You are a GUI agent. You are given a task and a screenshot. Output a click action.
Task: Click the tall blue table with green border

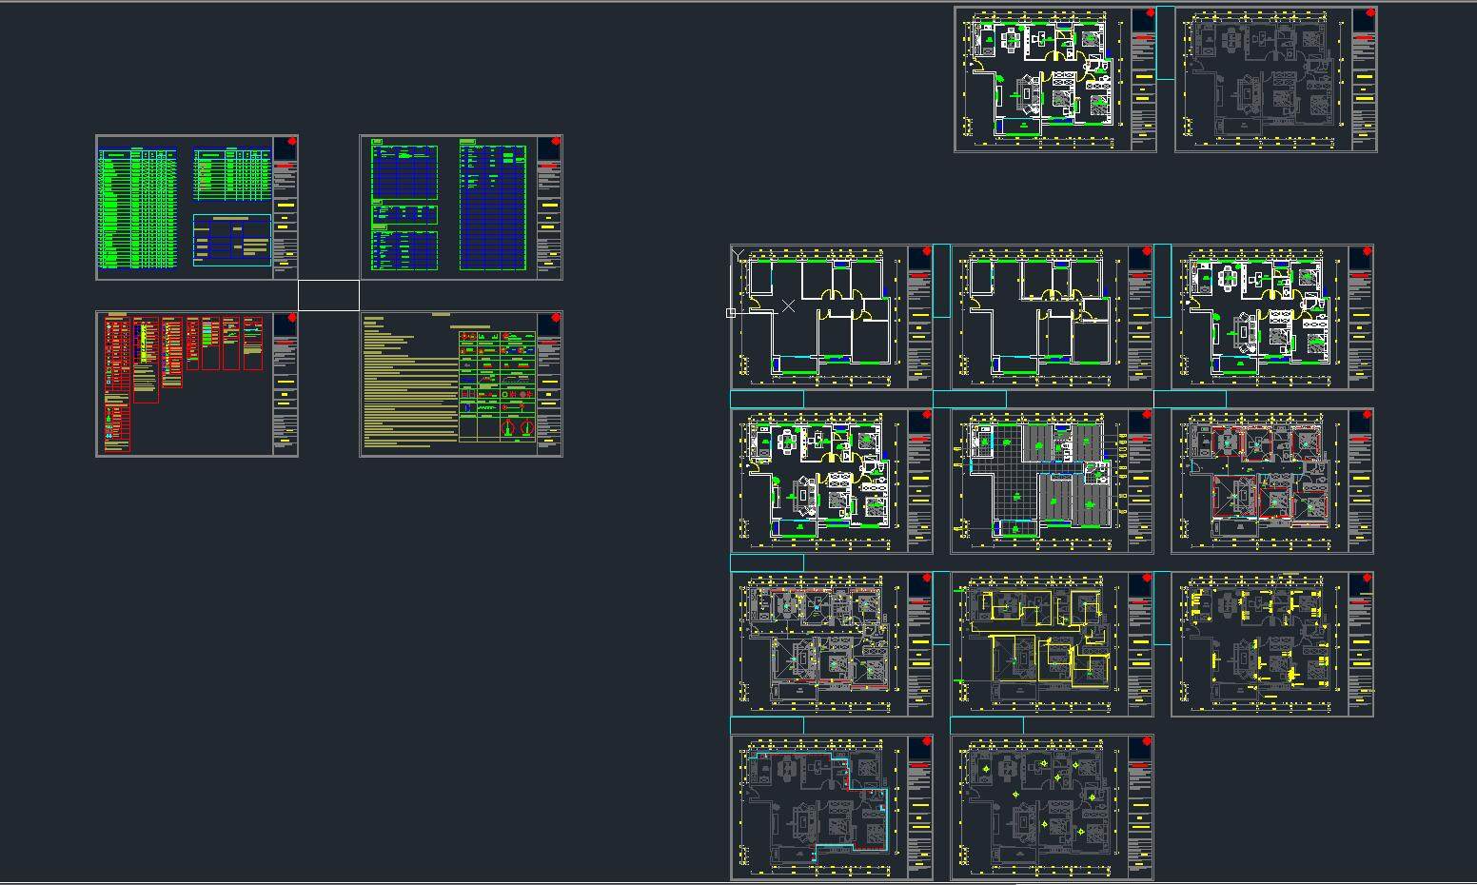[x=493, y=206]
